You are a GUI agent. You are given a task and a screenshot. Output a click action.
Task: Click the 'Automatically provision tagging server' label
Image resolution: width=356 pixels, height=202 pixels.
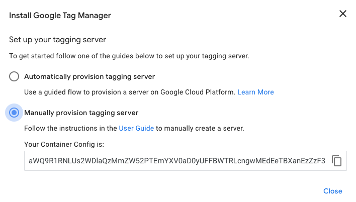[90, 77]
